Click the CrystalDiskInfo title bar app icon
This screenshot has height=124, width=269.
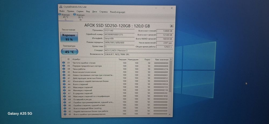coord(61,7)
